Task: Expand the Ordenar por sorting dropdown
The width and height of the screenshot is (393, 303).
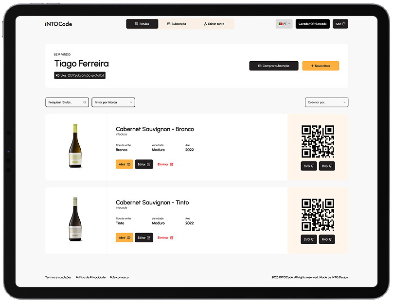Action: pyautogui.click(x=326, y=102)
